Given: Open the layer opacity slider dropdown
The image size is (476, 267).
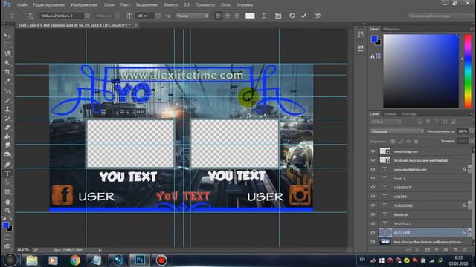Looking at the screenshot, I should coord(472,131).
